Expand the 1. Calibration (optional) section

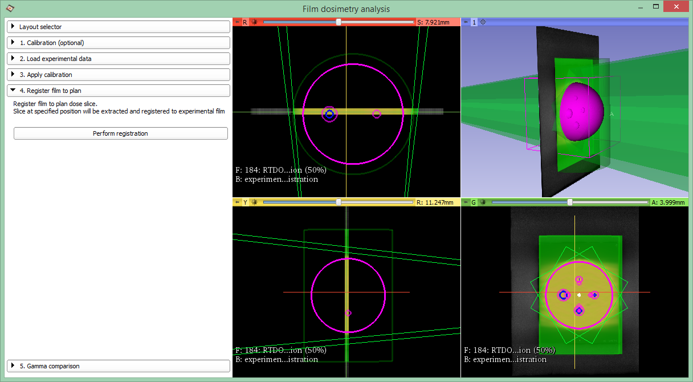click(118, 43)
